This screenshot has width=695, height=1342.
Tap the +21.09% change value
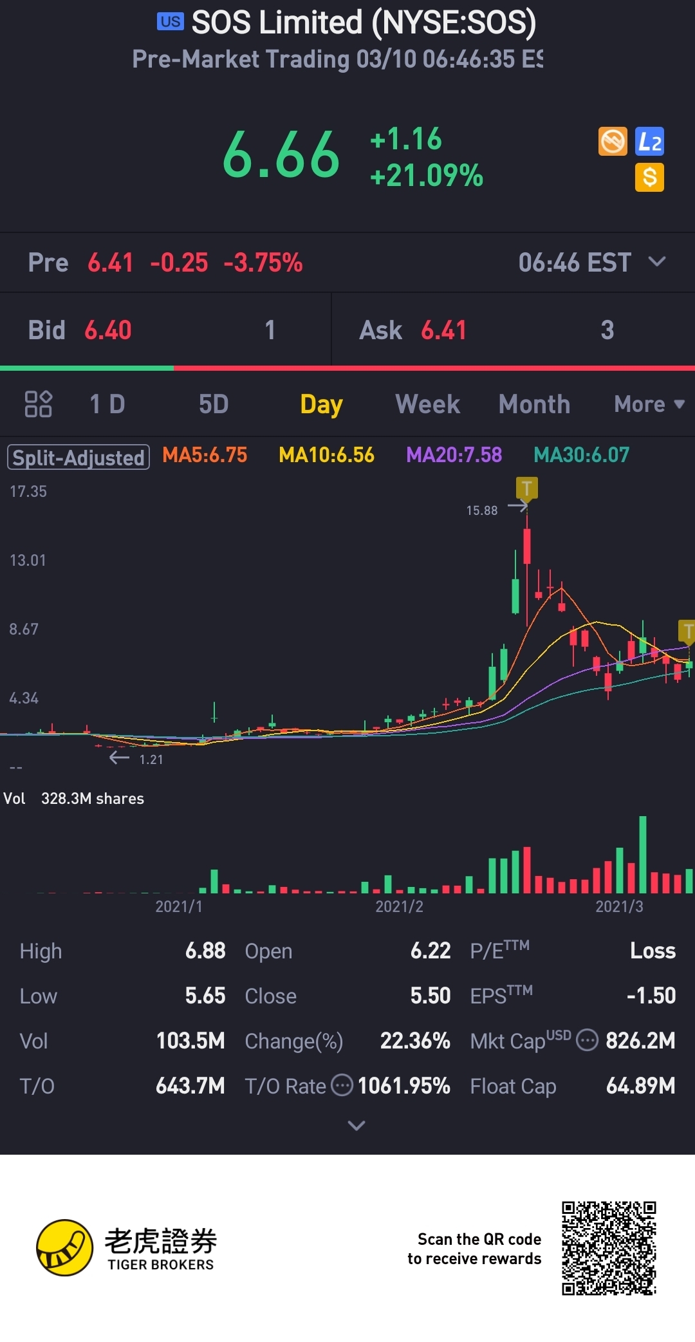click(426, 175)
